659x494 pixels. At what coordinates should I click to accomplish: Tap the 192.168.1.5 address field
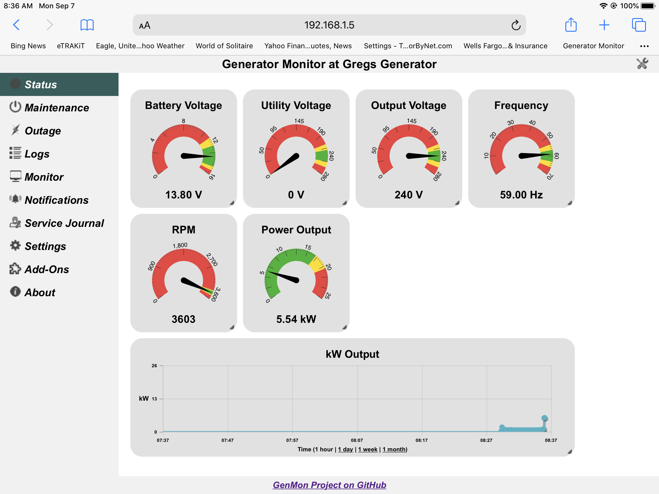(x=329, y=25)
